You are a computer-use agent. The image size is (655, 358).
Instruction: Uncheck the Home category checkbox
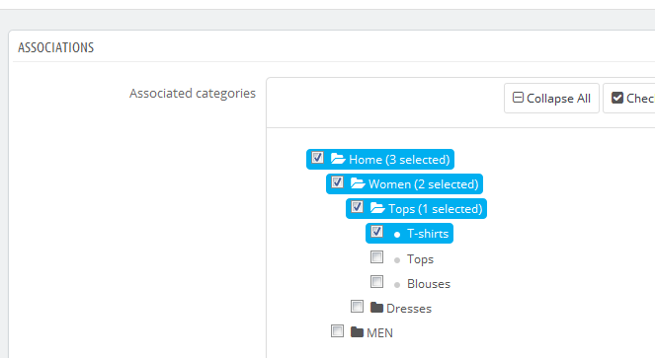click(317, 158)
